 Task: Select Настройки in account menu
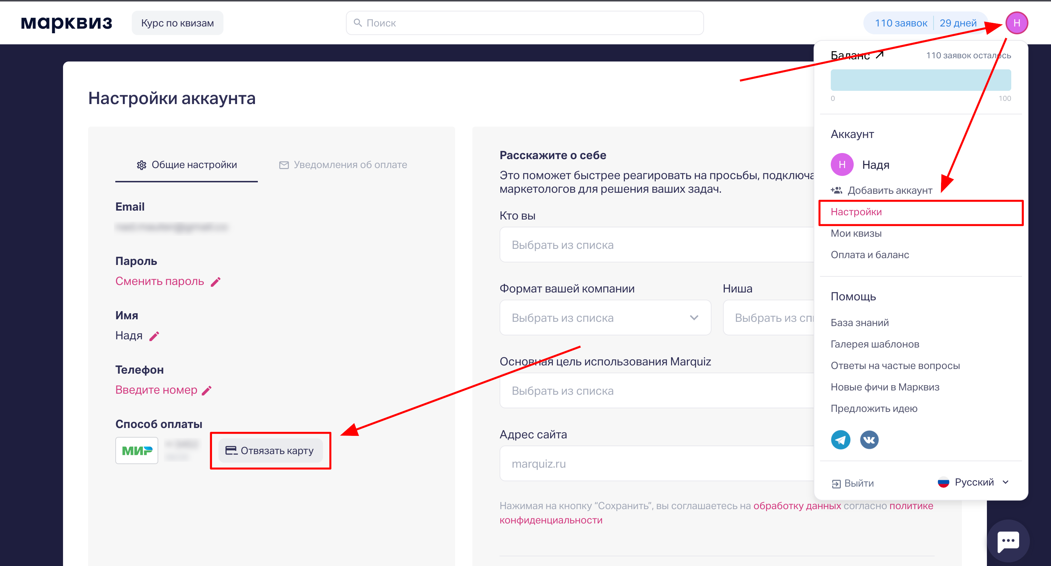(x=856, y=212)
